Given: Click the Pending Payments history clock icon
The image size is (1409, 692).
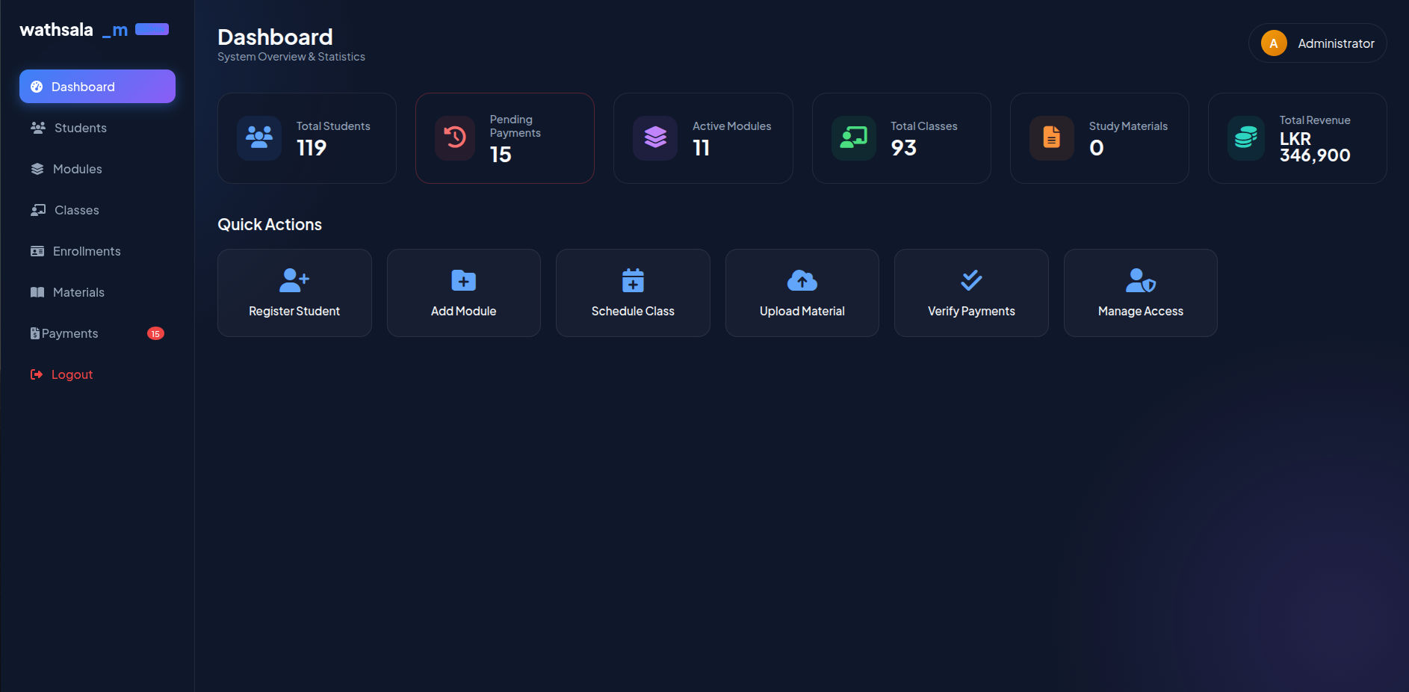Looking at the screenshot, I should 455,138.
